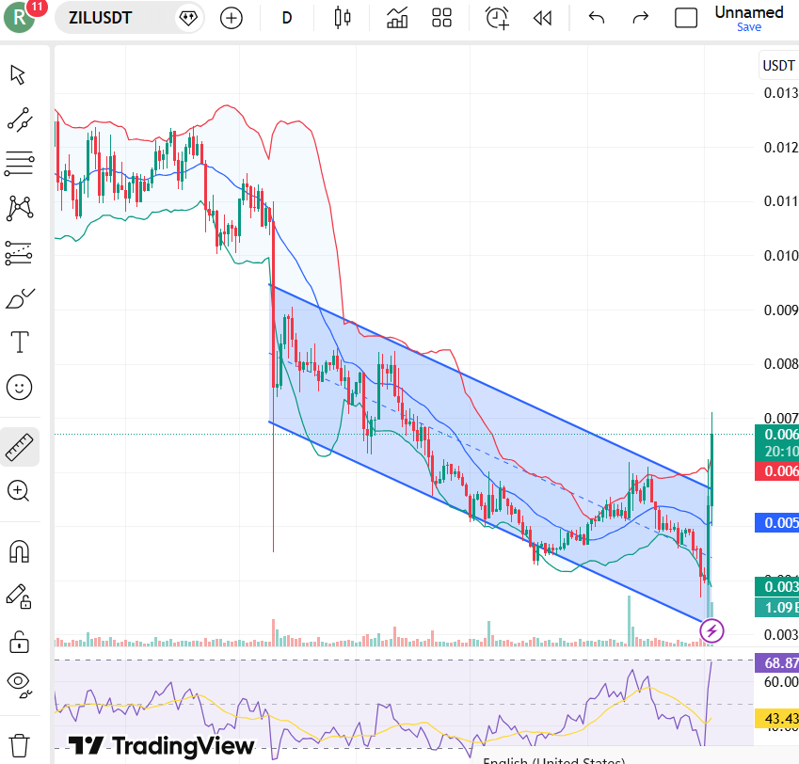Screen dimensions: 799x764
Task: Pick the brush drawing tool
Action: (19, 298)
